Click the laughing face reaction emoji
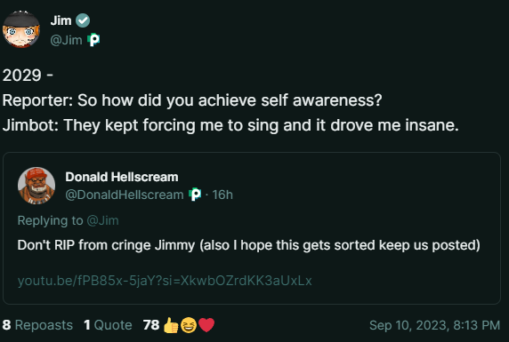 click(189, 325)
